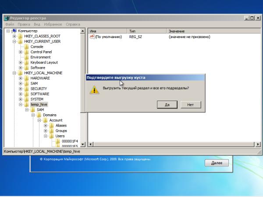Click the Нет button to cancel unloading
The height and width of the screenshot is (197, 263).
pyautogui.click(x=190, y=105)
